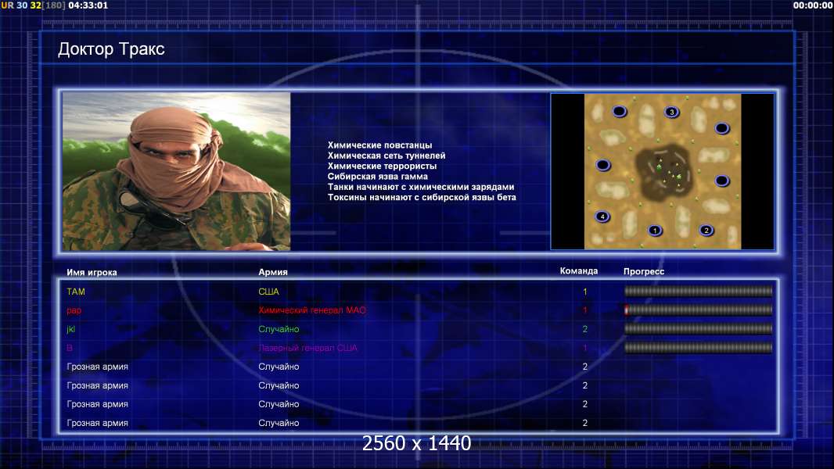Click the desert mini-map preview
This screenshot has width=834, height=469.
click(x=662, y=171)
